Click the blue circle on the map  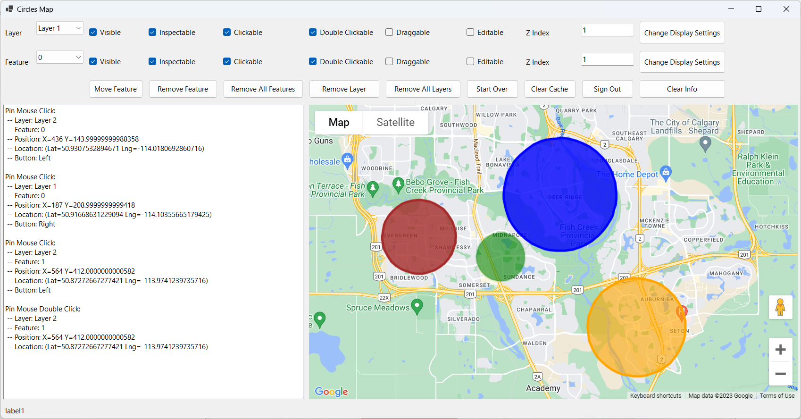point(560,194)
